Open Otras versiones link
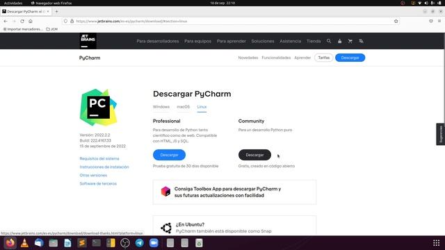 point(93,175)
